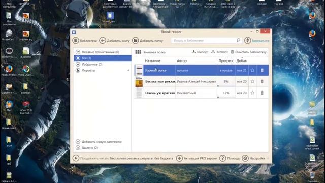Focus the library search field
Screen dimensions: 325x183
click(x=207, y=41)
